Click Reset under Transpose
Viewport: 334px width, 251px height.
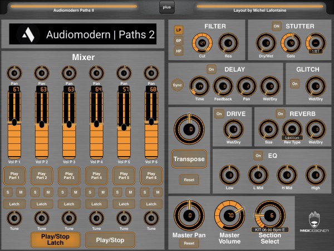click(189, 180)
